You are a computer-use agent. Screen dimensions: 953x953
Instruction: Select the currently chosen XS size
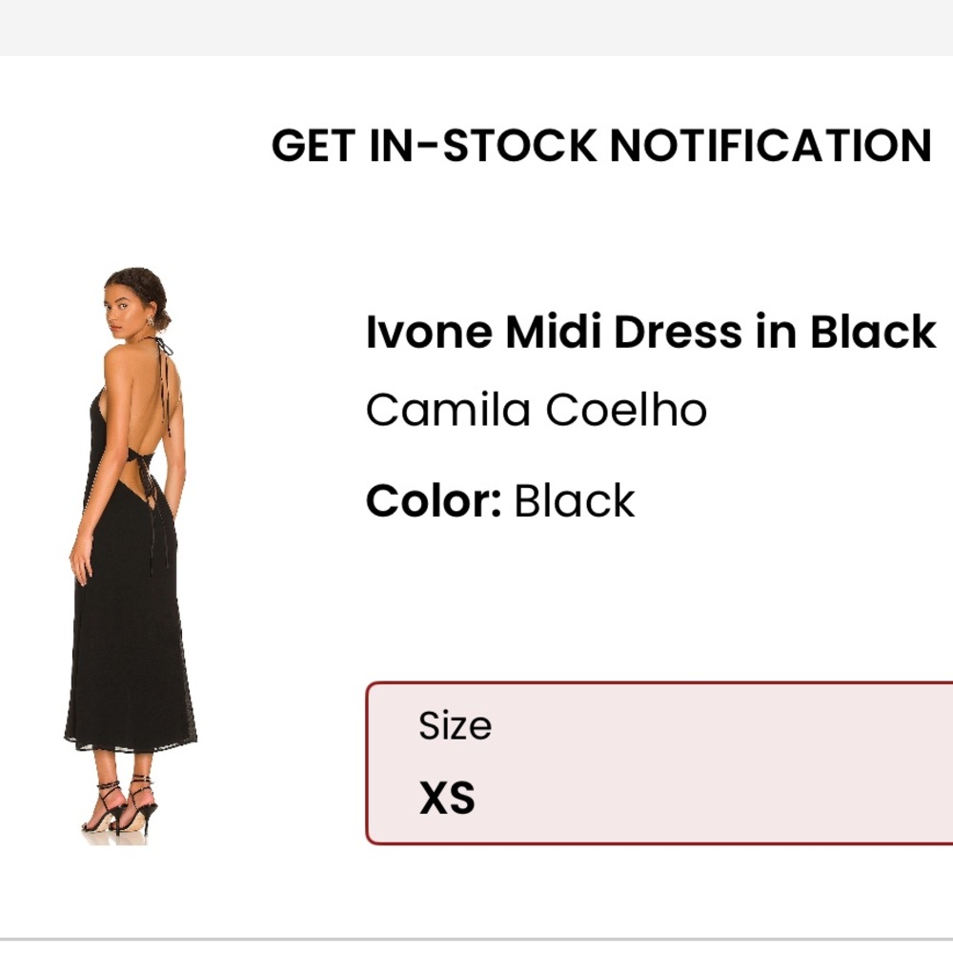pyautogui.click(x=448, y=799)
